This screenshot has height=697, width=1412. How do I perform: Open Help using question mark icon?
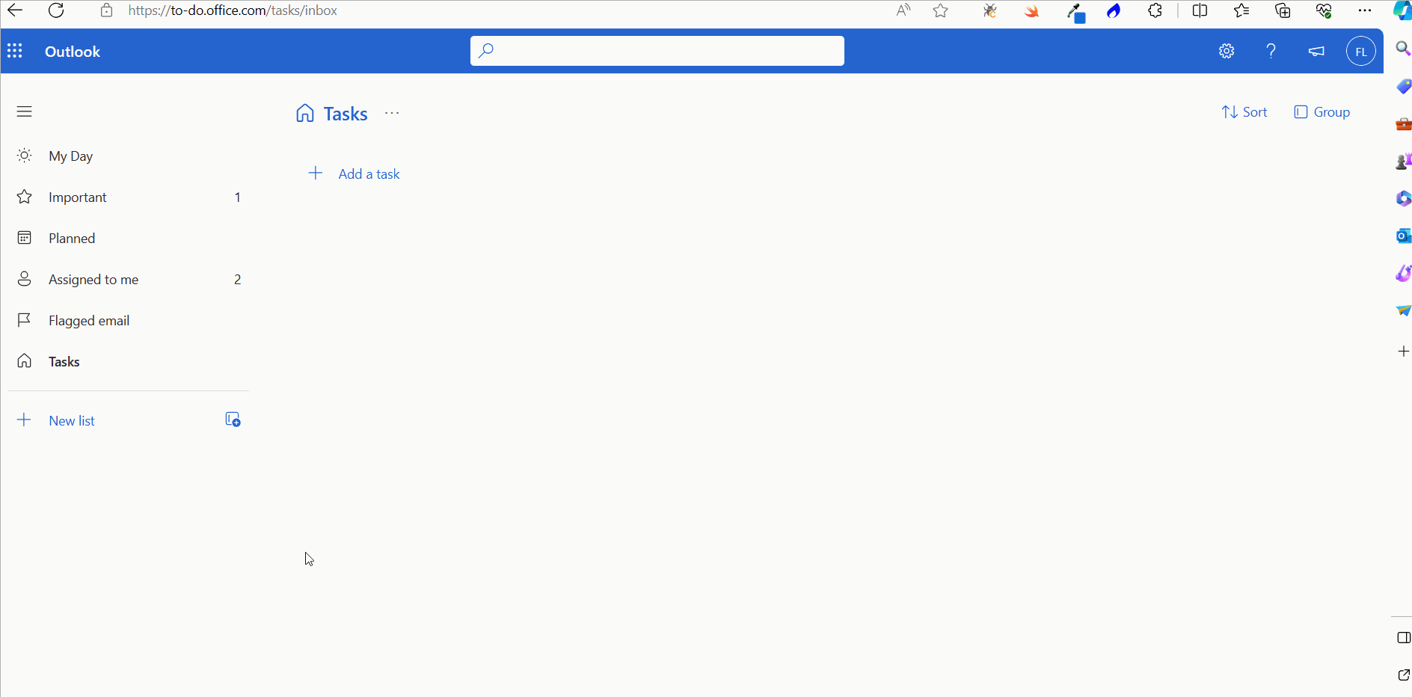point(1271,51)
